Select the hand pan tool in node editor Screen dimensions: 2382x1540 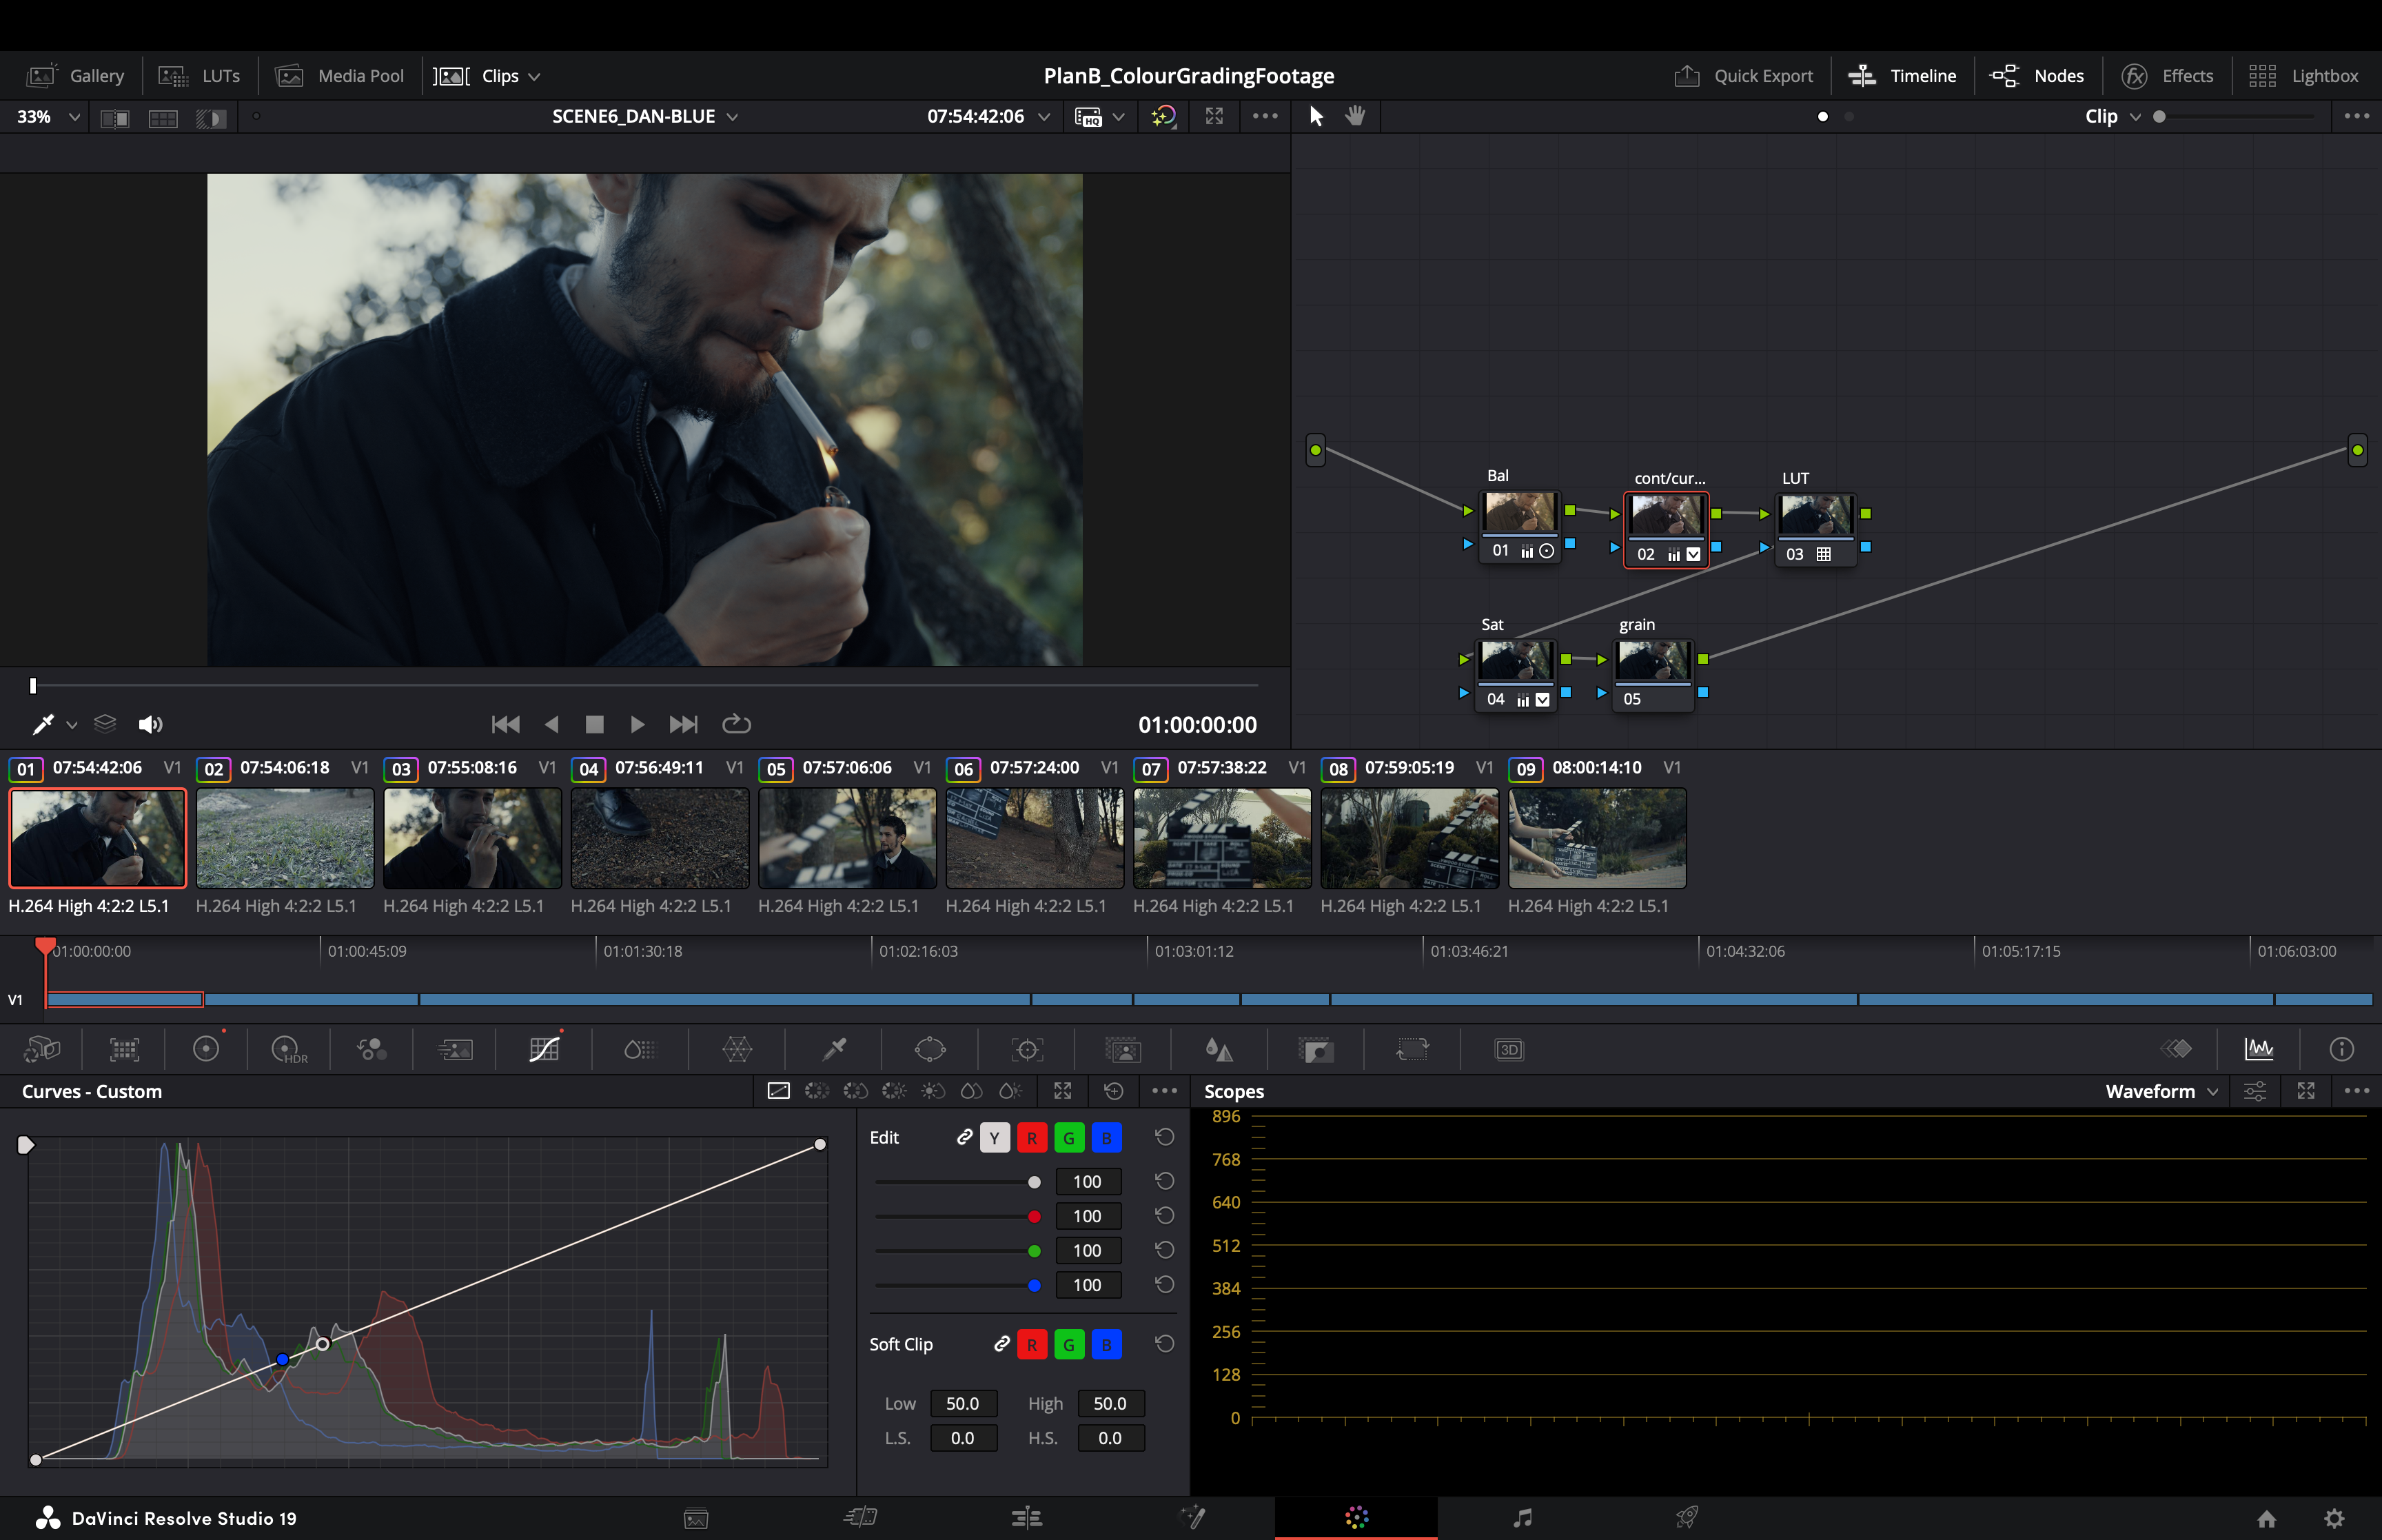[x=1354, y=116]
